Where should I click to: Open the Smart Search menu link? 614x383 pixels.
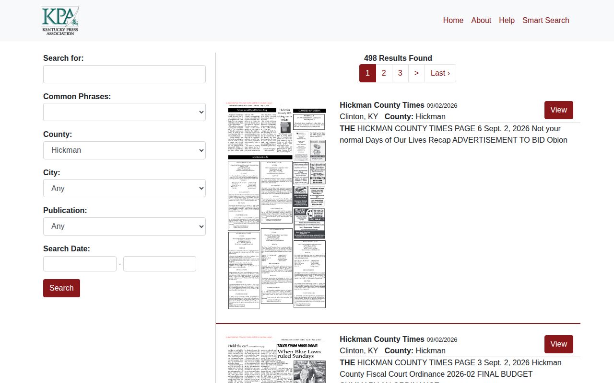(x=546, y=20)
